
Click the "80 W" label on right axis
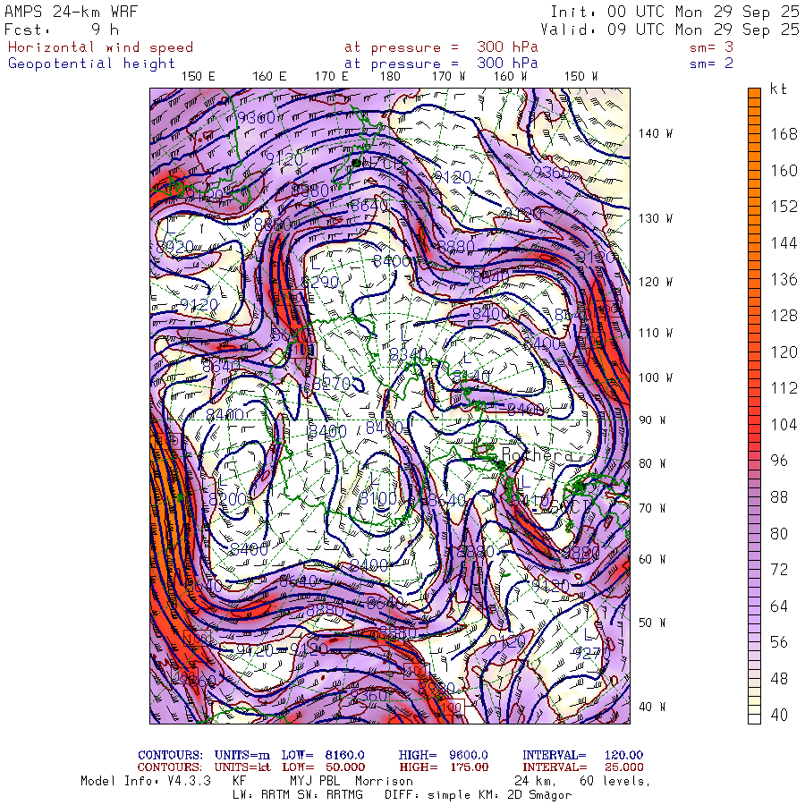coord(652,463)
